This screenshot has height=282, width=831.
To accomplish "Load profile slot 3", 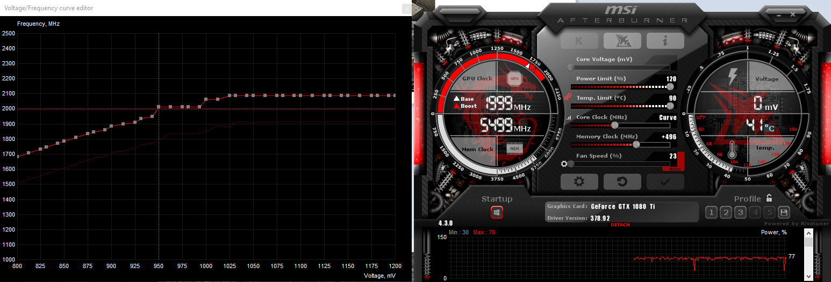I will [740, 213].
